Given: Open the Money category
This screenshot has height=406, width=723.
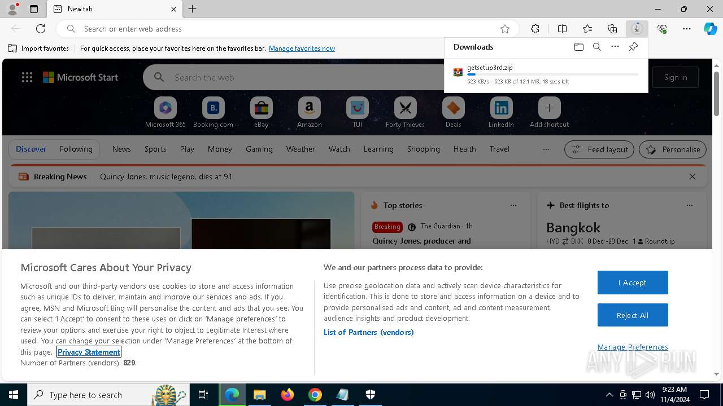Looking at the screenshot, I should tap(220, 149).
